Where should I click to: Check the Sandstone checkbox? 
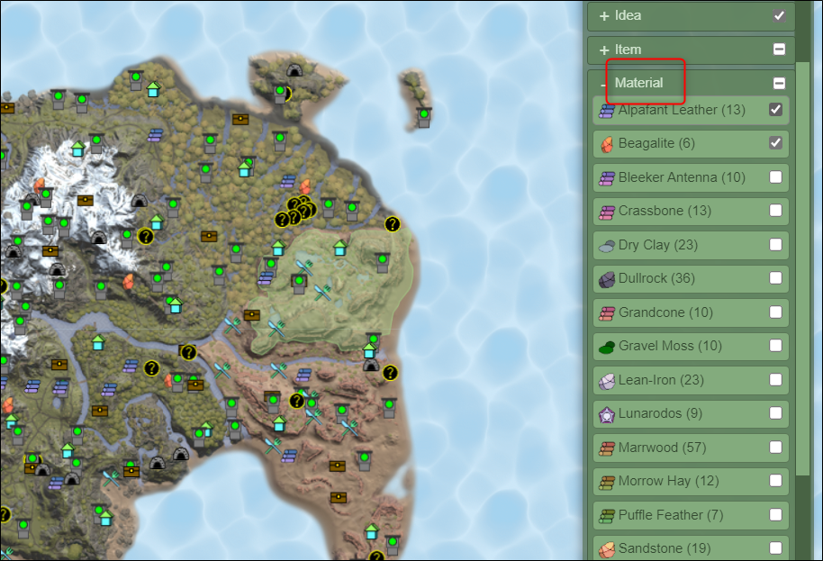(x=775, y=547)
